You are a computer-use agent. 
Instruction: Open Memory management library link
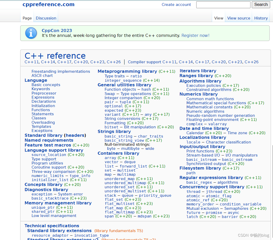pos(58,203)
